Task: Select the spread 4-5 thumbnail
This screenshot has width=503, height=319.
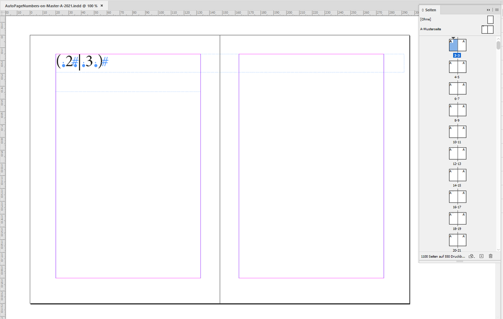Action: pyautogui.click(x=457, y=66)
